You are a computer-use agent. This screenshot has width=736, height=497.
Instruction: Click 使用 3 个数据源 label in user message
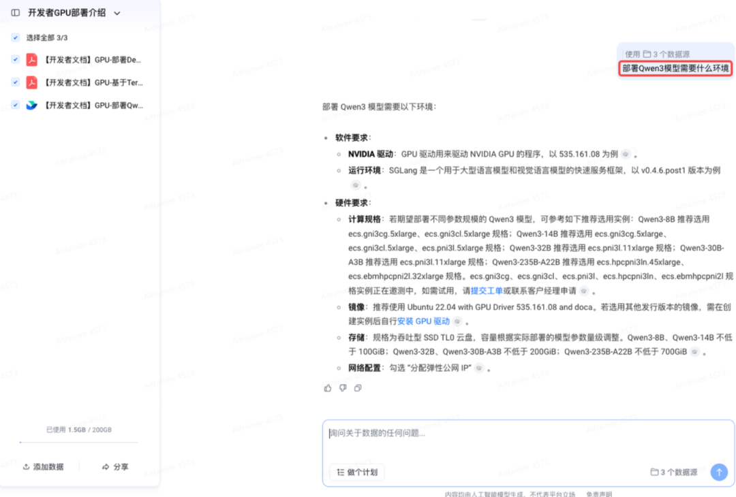point(657,54)
